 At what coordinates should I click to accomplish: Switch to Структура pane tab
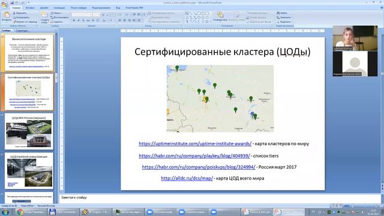click(x=22, y=31)
